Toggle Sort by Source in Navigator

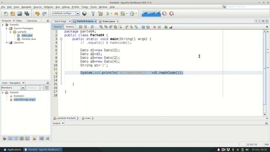(47, 138)
